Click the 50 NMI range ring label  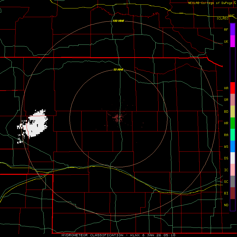click(118, 70)
